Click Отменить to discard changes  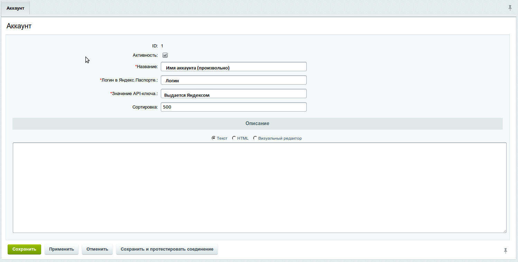pyautogui.click(x=97, y=249)
